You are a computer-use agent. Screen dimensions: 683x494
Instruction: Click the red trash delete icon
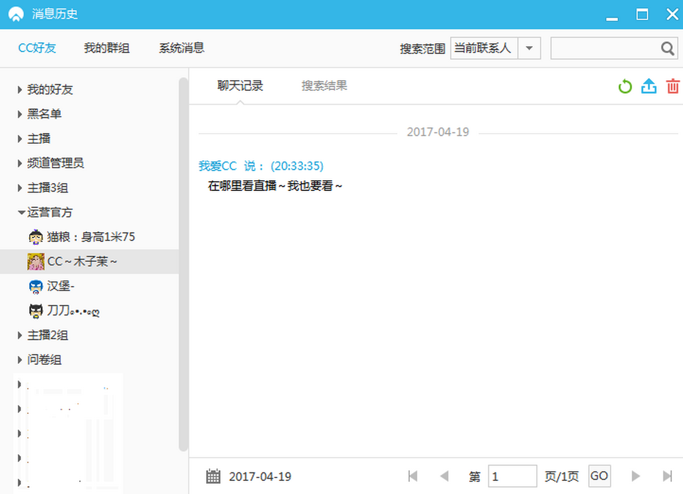(x=673, y=87)
